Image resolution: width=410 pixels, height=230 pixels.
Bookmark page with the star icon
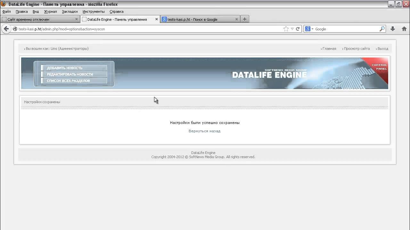[x=286, y=29]
